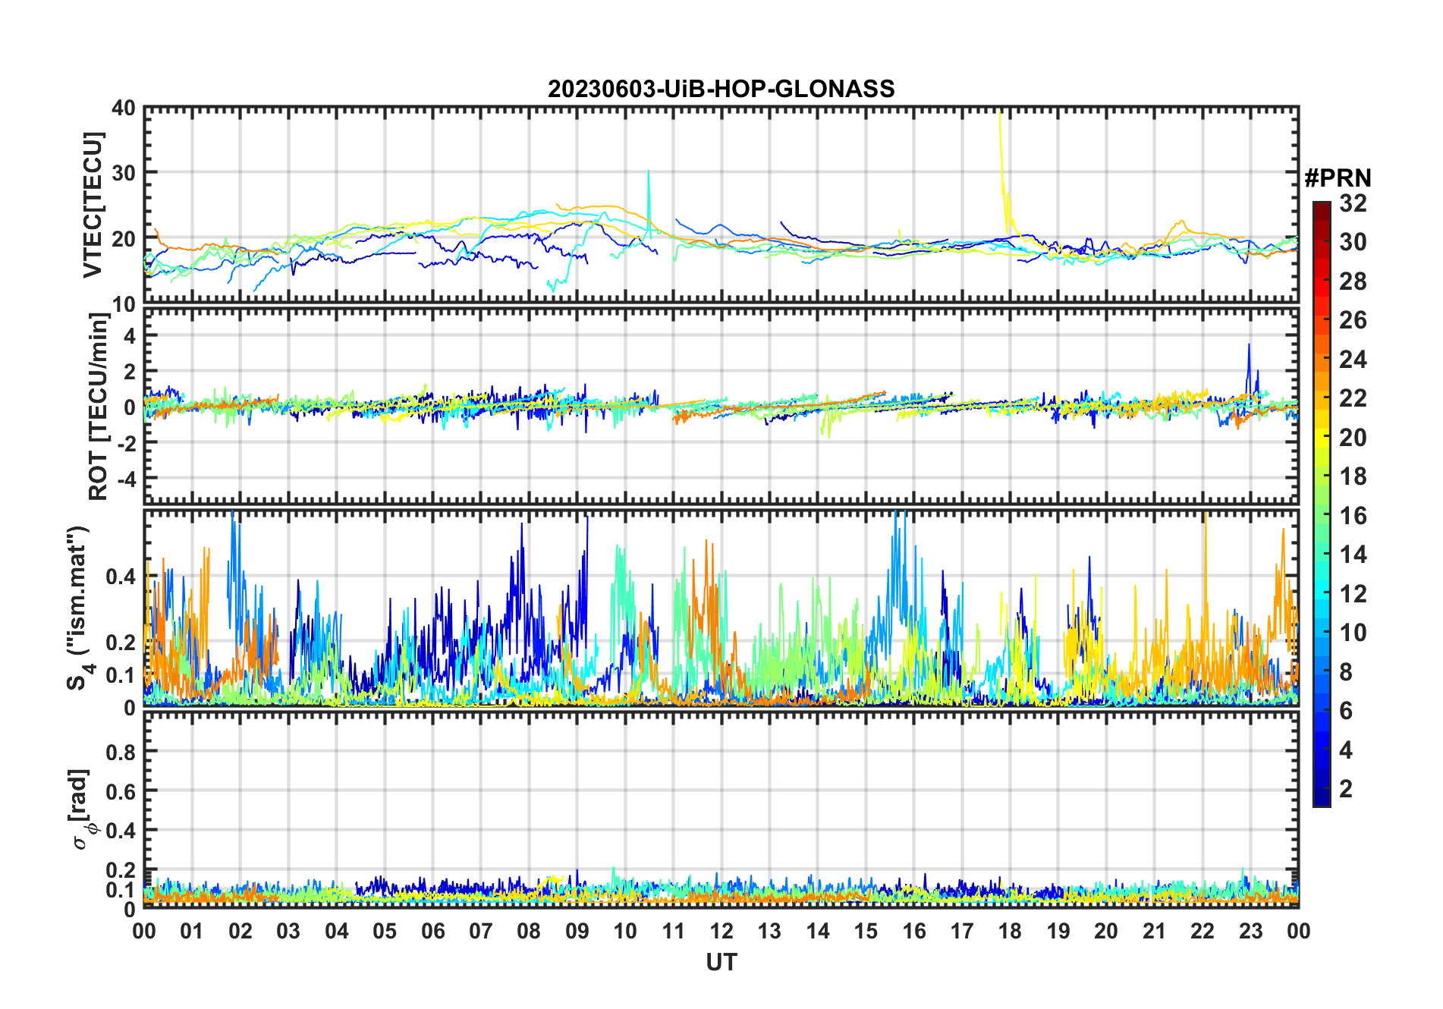
Task: Click the VTEC[TECU] y-axis label
Action: click(x=93, y=205)
